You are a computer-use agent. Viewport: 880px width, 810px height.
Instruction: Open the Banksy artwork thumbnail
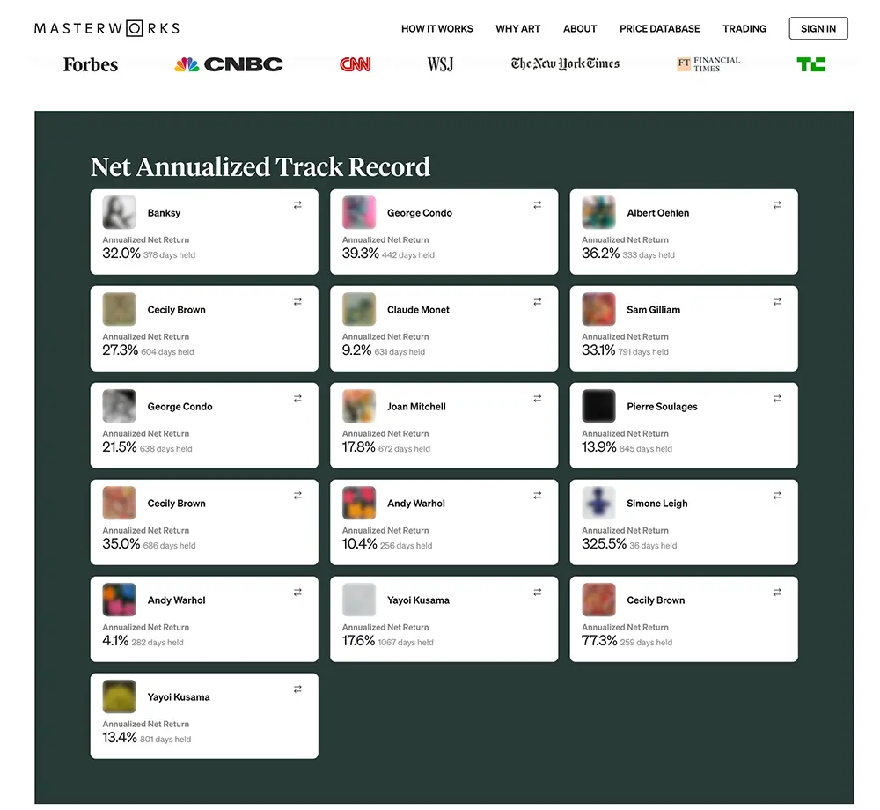[119, 212]
